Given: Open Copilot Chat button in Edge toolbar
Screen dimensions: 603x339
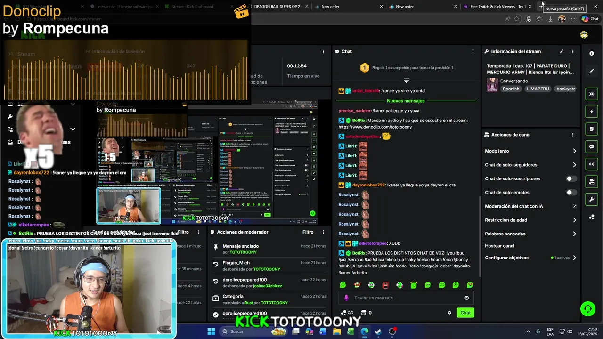Looking at the screenshot, I should click(590, 19).
